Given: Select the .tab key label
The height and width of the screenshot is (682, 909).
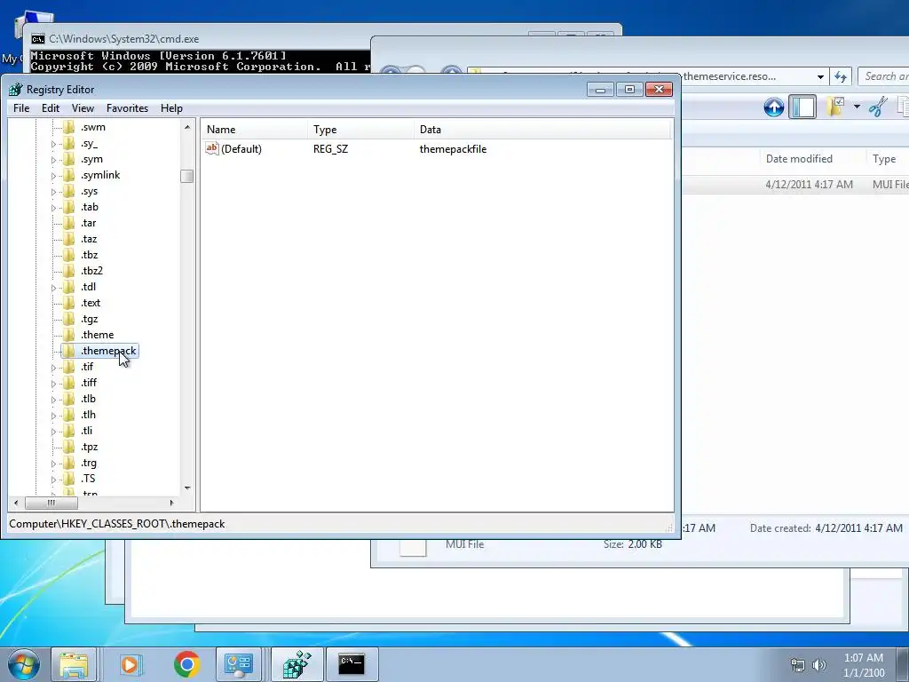Looking at the screenshot, I should 90,207.
